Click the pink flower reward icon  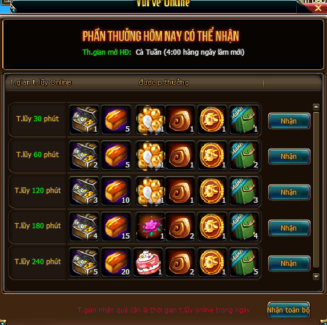(150, 227)
